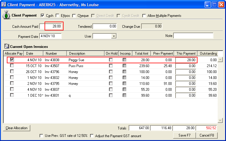This screenshot has height=141, width=226.
Task: Open the User dropdown list
Action: (x=114, y=36)
